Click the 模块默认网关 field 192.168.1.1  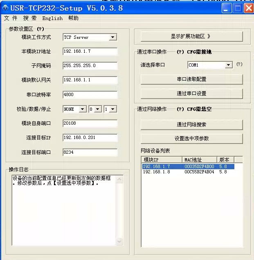point(90,80)
